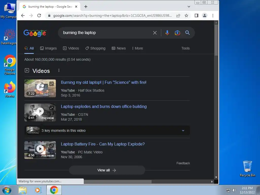260x195 pixels.
Task: Switch to Shopping tab
Action: [95, 48]
